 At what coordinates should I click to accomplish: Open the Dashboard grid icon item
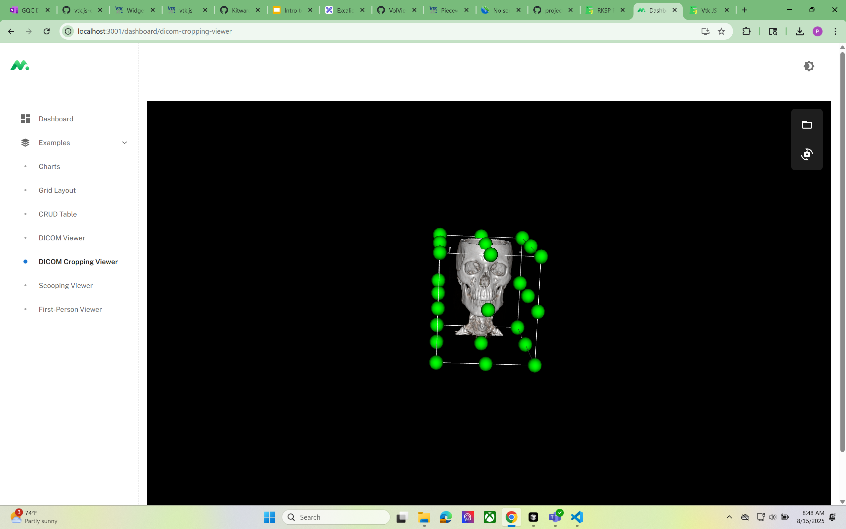25,119
